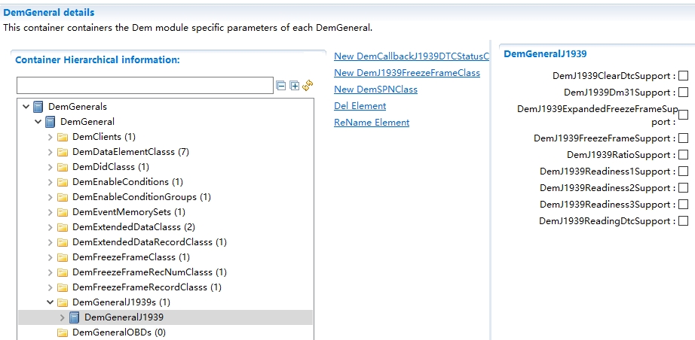
Task: Toggle the DemJ1939RatioSupport checkbox
Action: point(683,155)
